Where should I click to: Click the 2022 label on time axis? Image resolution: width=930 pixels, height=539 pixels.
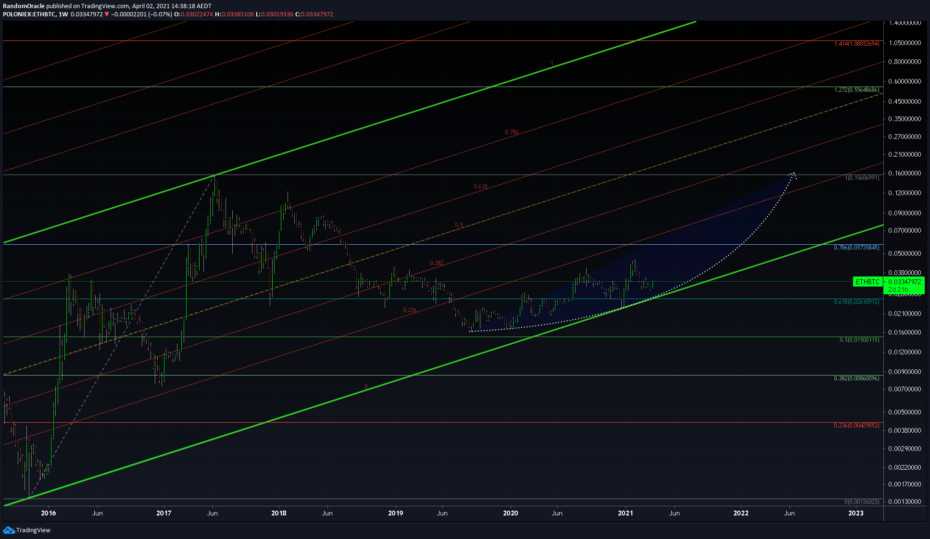pyautogui.click(x=741, y=513)
